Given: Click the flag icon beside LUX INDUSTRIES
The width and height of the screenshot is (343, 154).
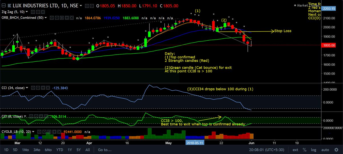Looking at the screenshot, I should coord(9,6).
